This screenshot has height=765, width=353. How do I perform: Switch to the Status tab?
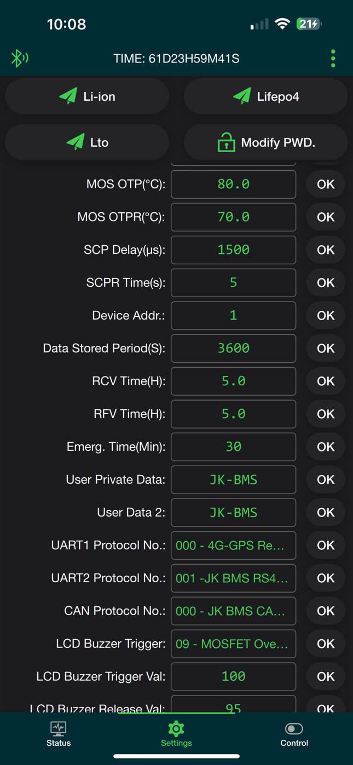coord(59,734)
